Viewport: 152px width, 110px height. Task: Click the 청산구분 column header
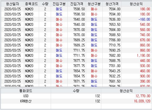(x=94, y=4)
